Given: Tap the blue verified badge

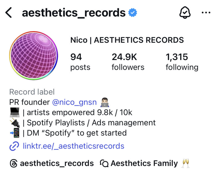Looking at the screenshot, I should click(x=133, y=12).
